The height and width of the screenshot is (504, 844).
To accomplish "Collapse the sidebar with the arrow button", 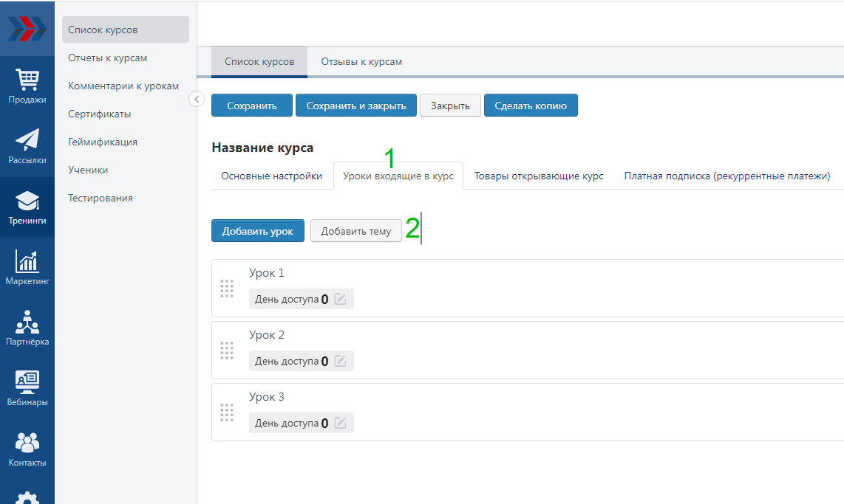I will click(197, 99).
